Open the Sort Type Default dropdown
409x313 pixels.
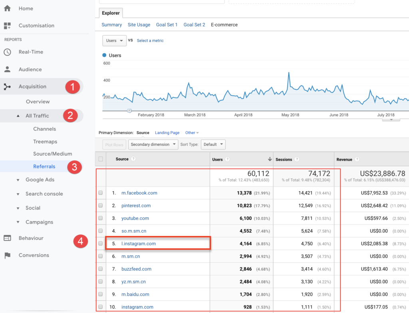pos(213,145)
